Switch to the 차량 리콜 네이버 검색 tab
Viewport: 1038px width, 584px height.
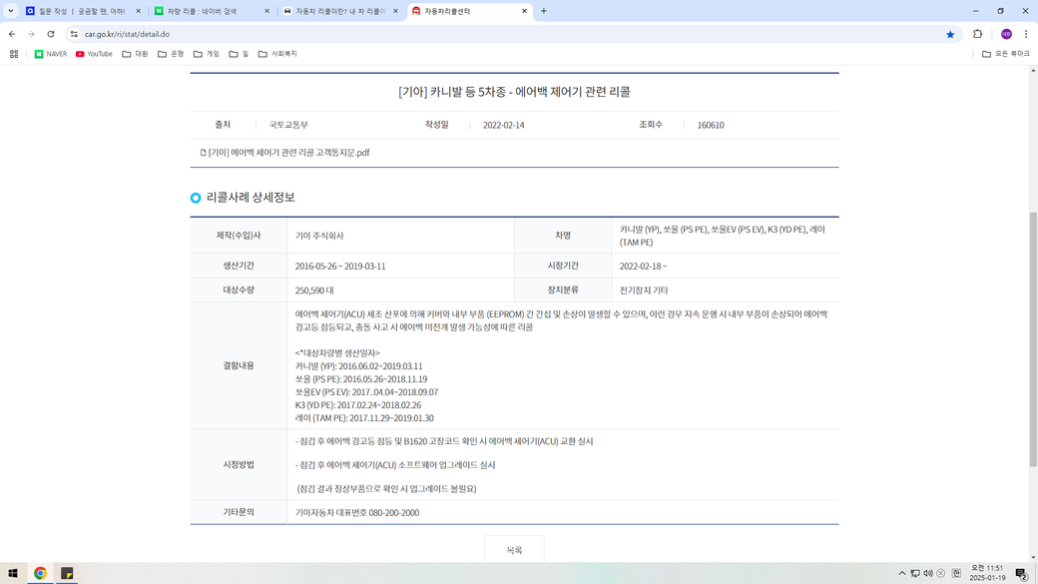tap(208, 11)
